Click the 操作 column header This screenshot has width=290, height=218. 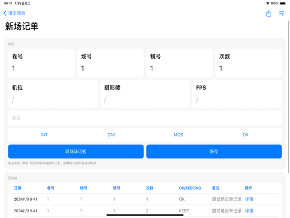click(x=248, y=188)
